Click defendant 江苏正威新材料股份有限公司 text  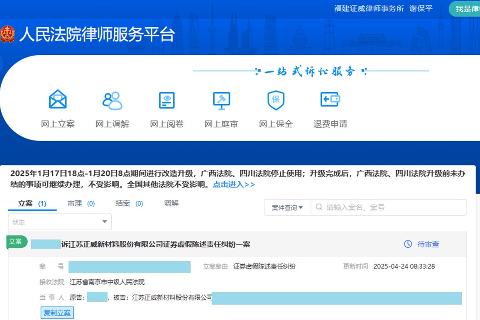(x=172, y=297)
